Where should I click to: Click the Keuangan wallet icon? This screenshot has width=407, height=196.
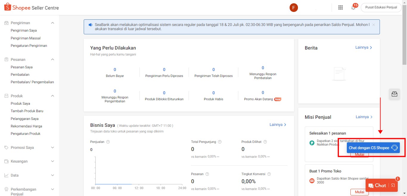click(x=6, y=161)
